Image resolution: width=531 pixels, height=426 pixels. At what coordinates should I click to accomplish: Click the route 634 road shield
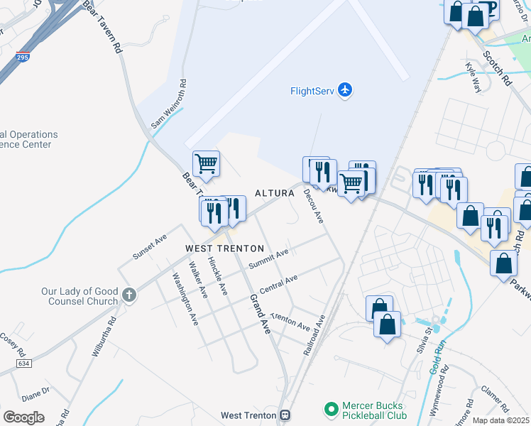(x=23, y=364)
